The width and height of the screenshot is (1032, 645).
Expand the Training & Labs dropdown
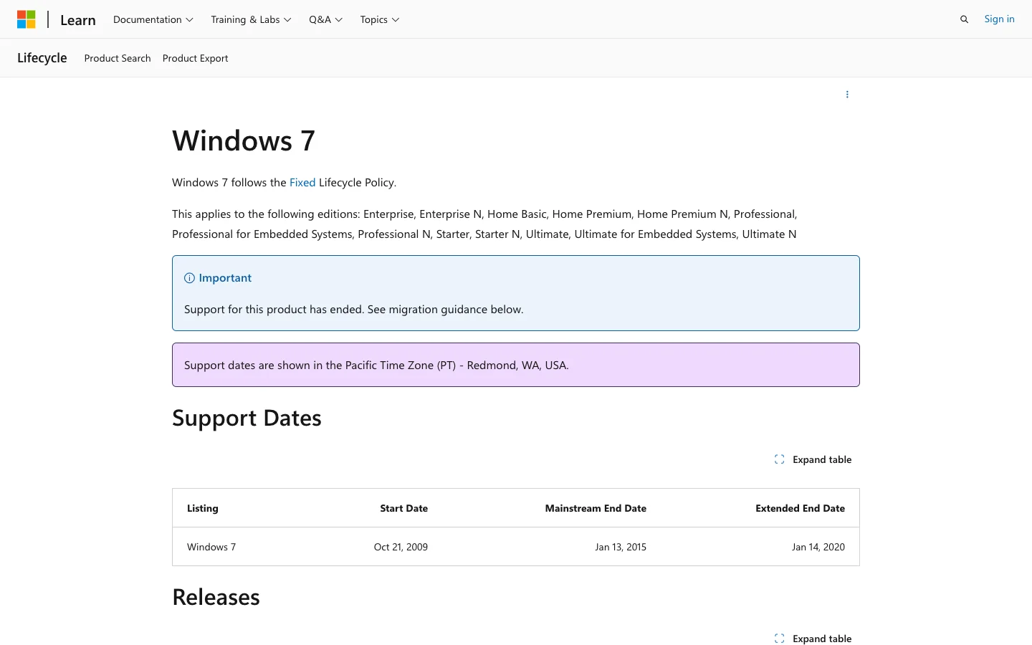coord(251,19)
